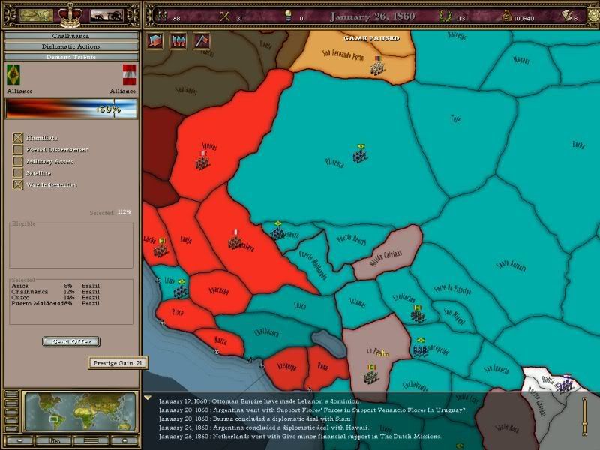Click the three soldiers recruit icon
Viewport: 600px width, 450px height.
coord(178,41)
